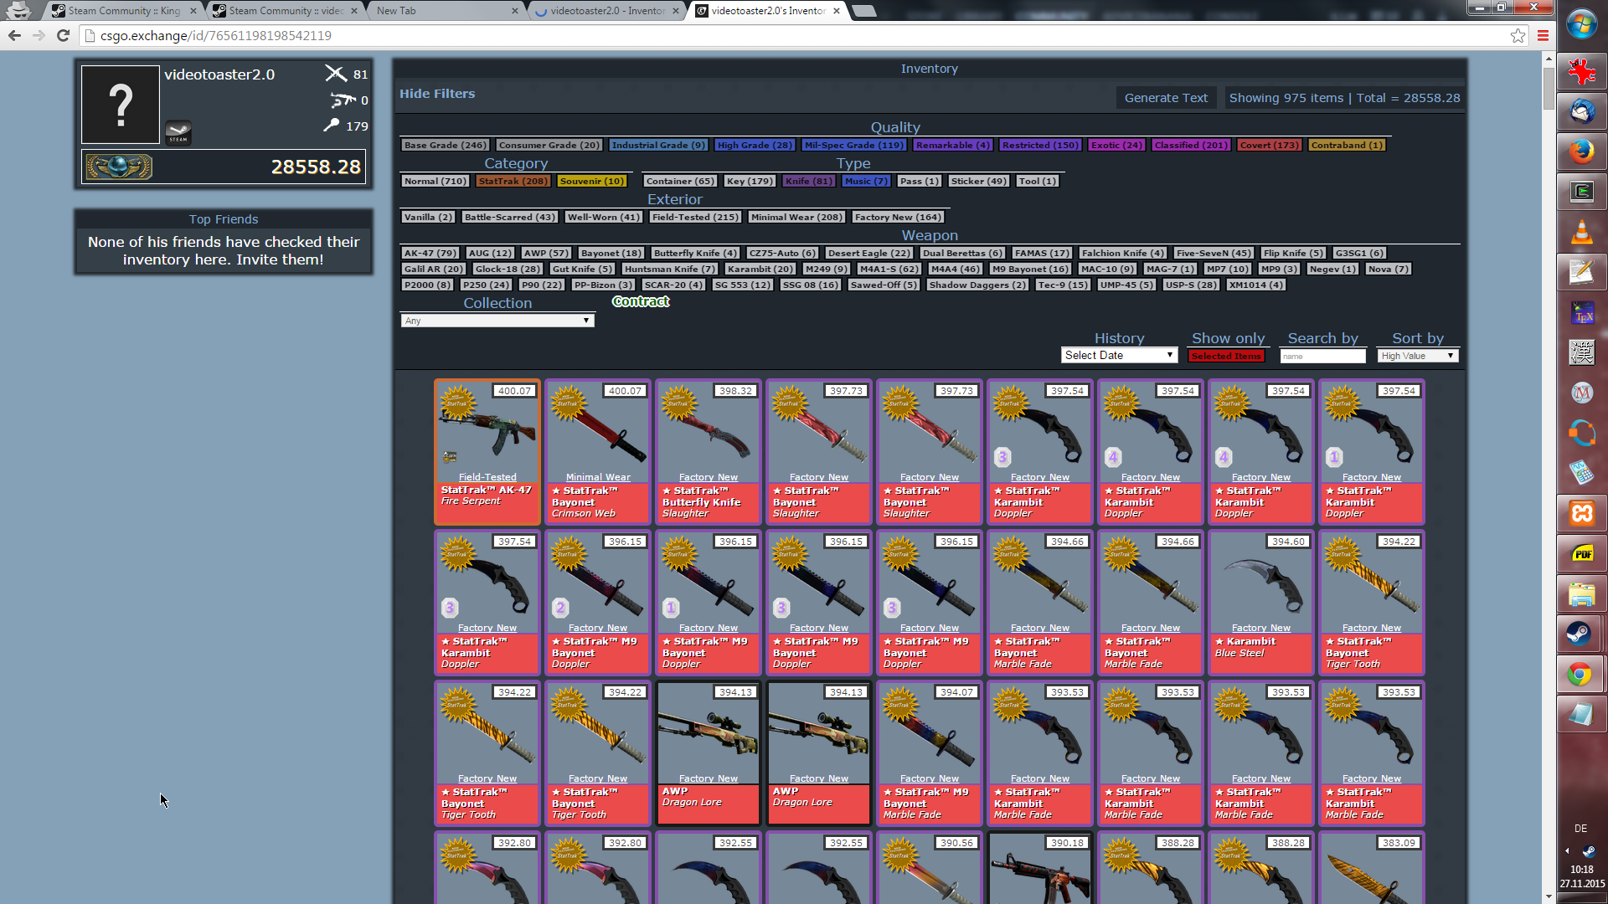Switch to the New Tab browser tab

(x=444, y=11)
